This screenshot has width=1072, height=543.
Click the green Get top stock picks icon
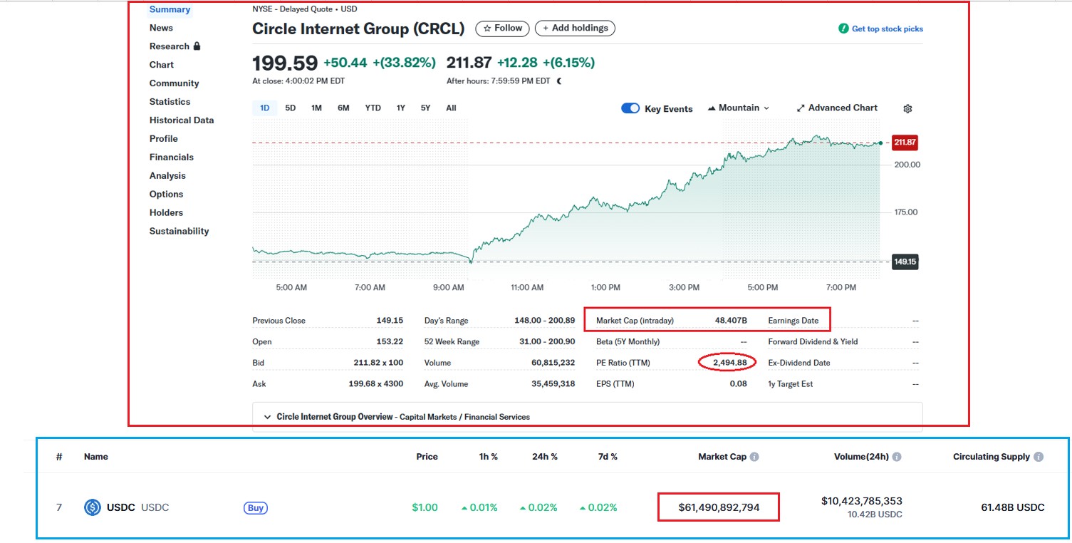point(843,29)
